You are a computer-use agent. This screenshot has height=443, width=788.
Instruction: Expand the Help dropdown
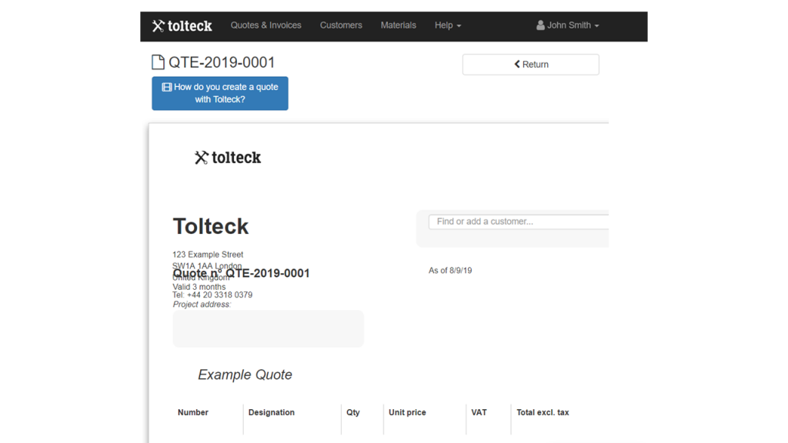(x=447, y=25)
